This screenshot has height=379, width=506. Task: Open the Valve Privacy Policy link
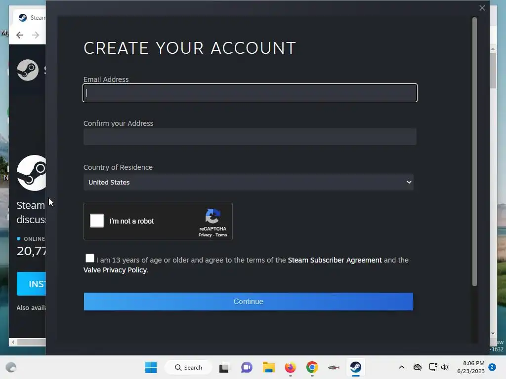(115, 270)
